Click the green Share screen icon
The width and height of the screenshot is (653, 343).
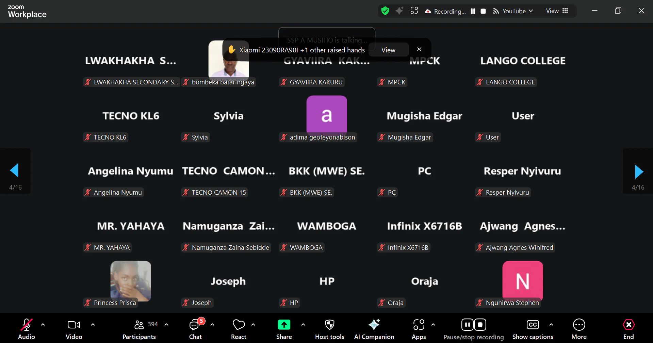pos(284,325)
